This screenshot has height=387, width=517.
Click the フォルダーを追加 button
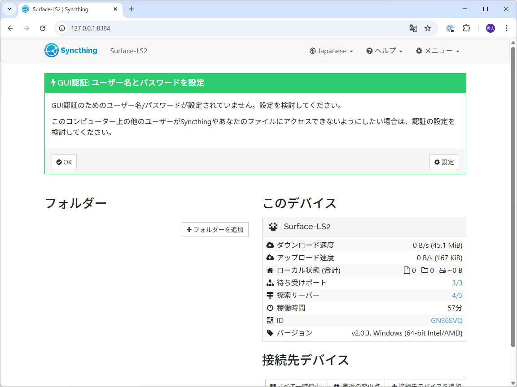point(215,229)
